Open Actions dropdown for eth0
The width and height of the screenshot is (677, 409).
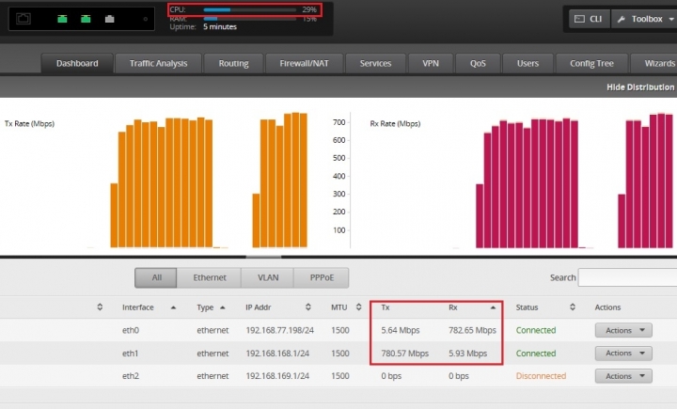(623, 330)
